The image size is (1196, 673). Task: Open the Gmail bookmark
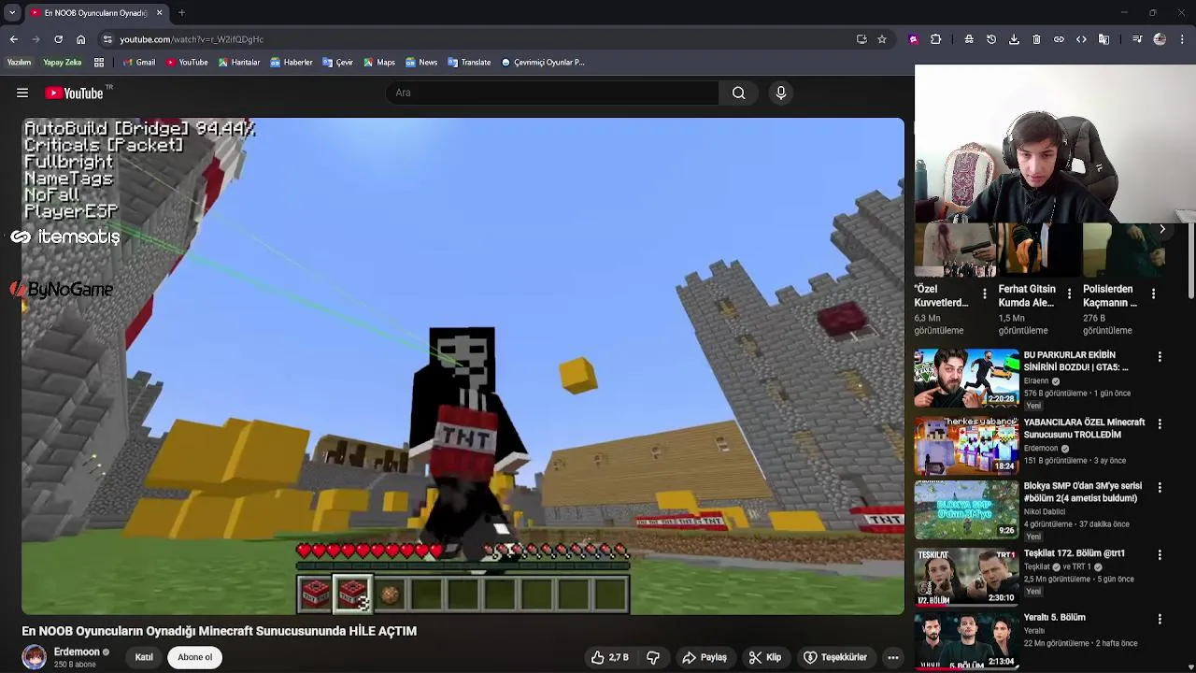(138, 63)
